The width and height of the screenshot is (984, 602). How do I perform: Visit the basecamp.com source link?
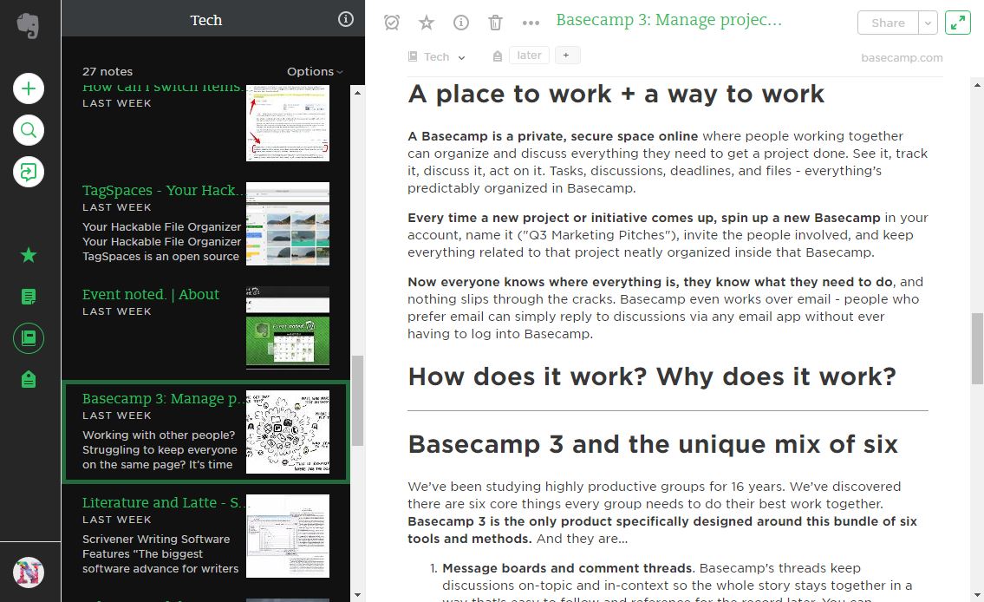click(x=902, y=57)
